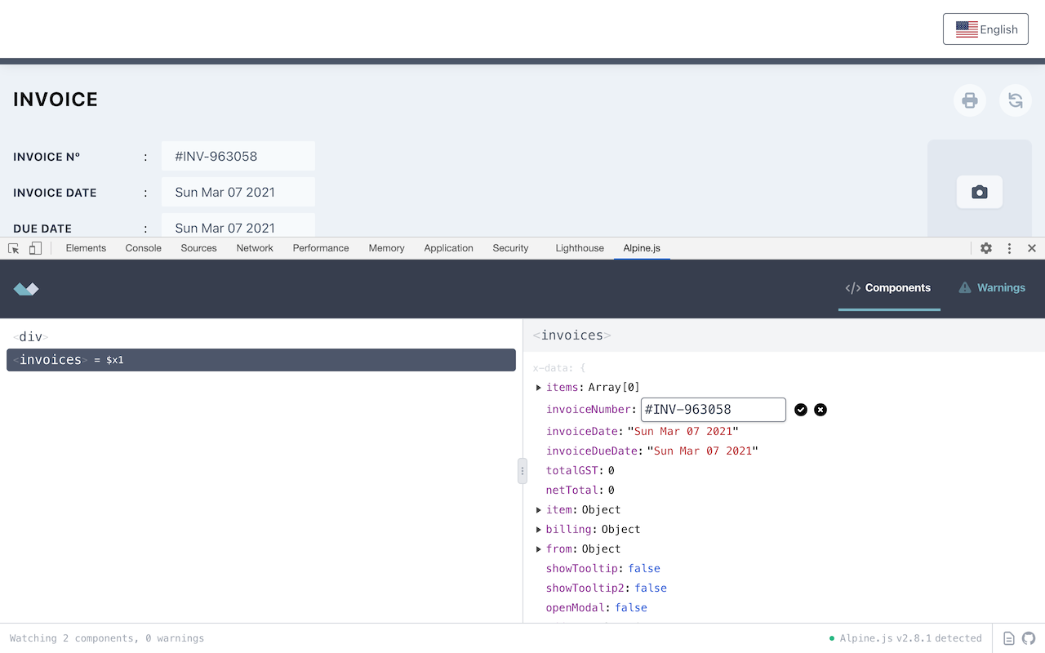Toggle the showTooltip false value
The image size is (1045, 653).
644,568
